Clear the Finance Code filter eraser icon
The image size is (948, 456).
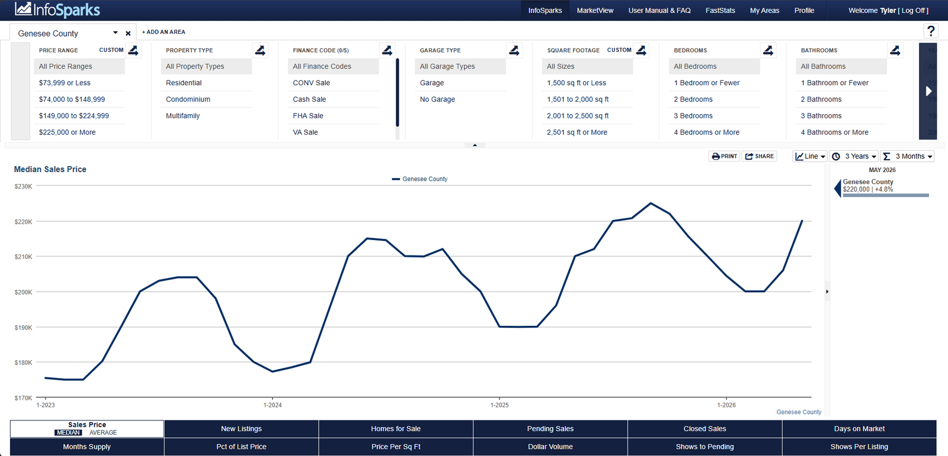click(387, 50)
